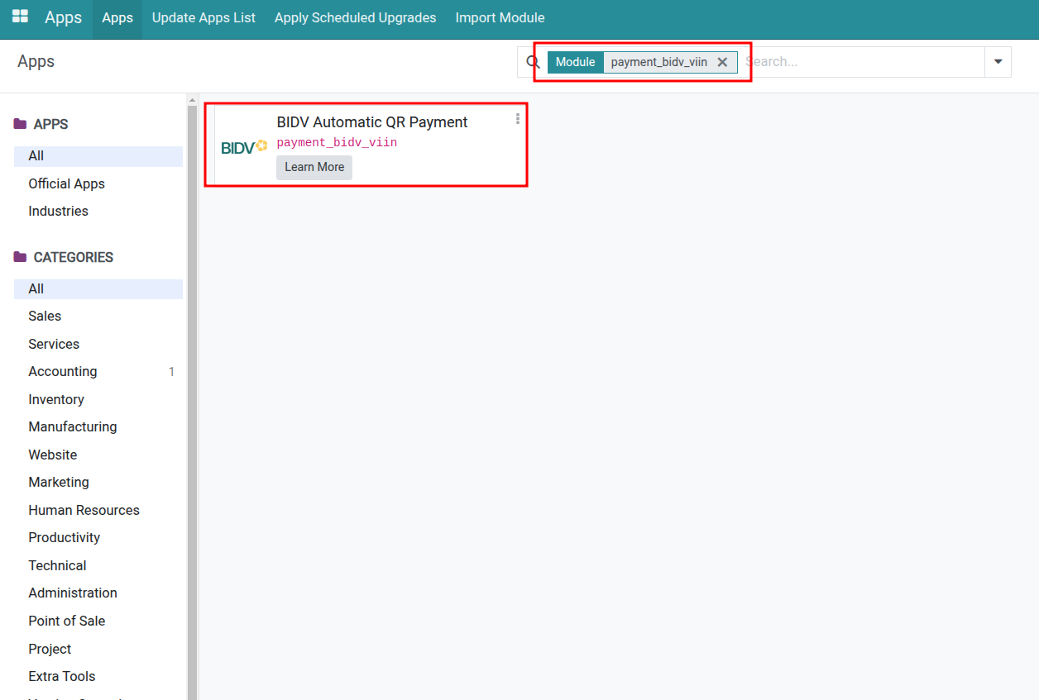The height and width of the screenshot is (700, 1039).
Task: Click Learn More on BIDV module
Action: pos(314,167)
